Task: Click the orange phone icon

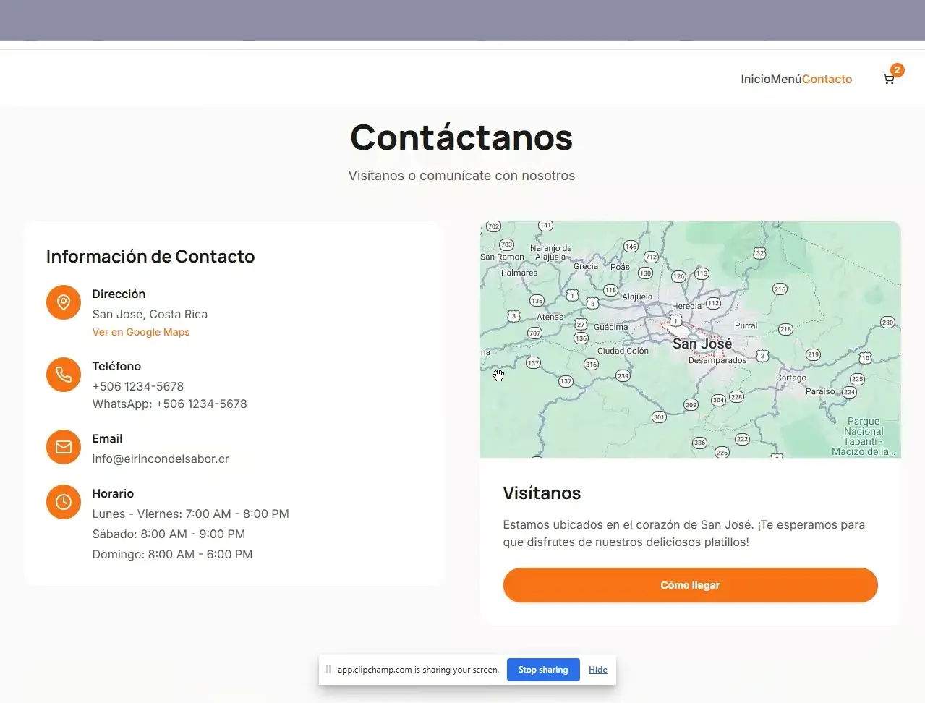Action: [64, 375]
